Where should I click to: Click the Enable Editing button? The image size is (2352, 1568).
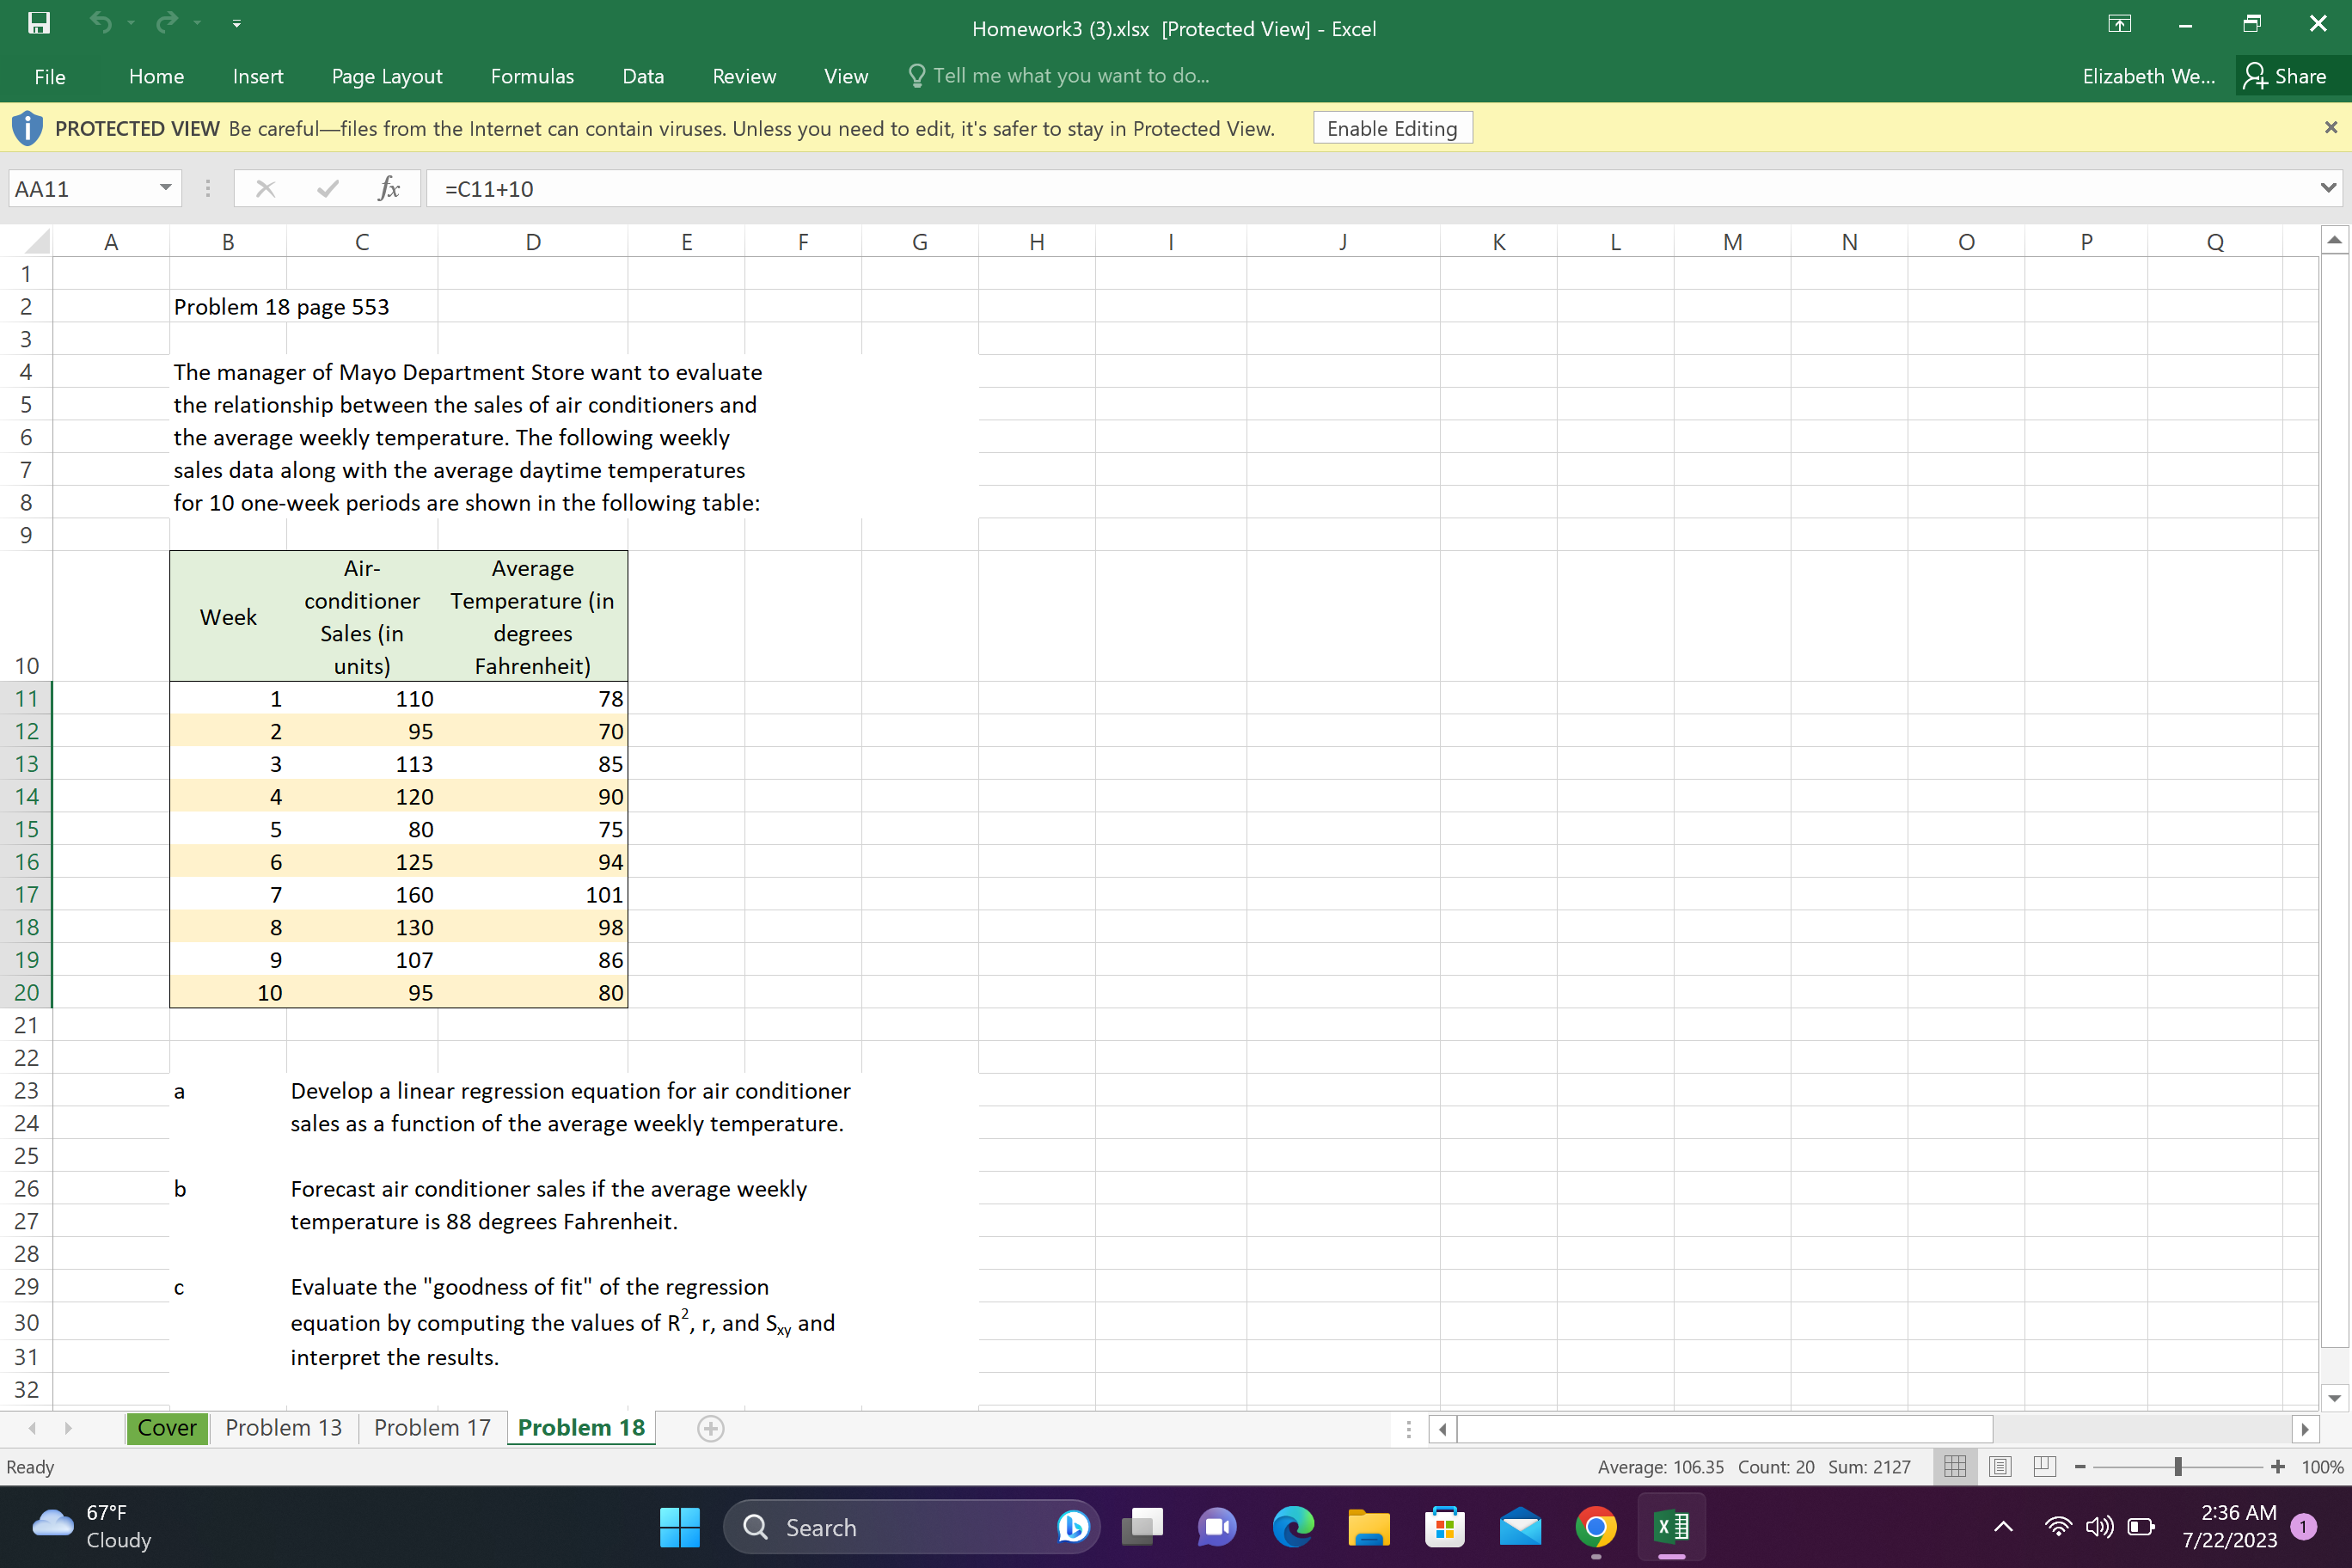click(1392, 128)
